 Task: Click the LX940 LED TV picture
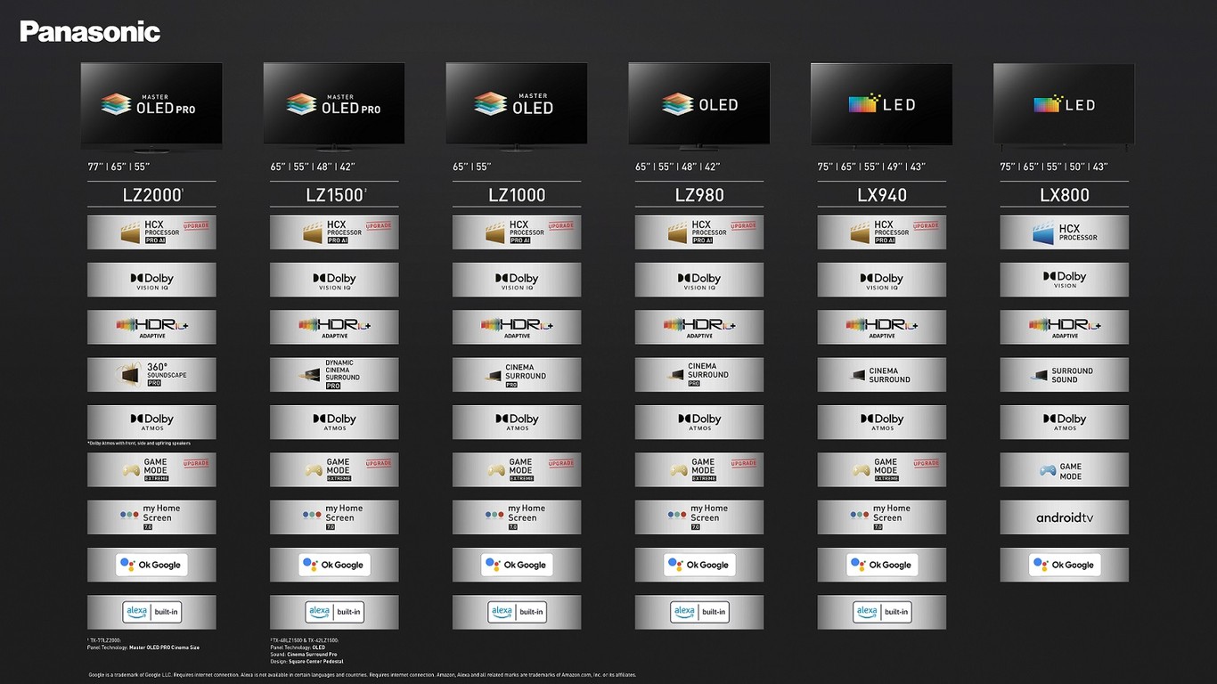coord(881,104)
